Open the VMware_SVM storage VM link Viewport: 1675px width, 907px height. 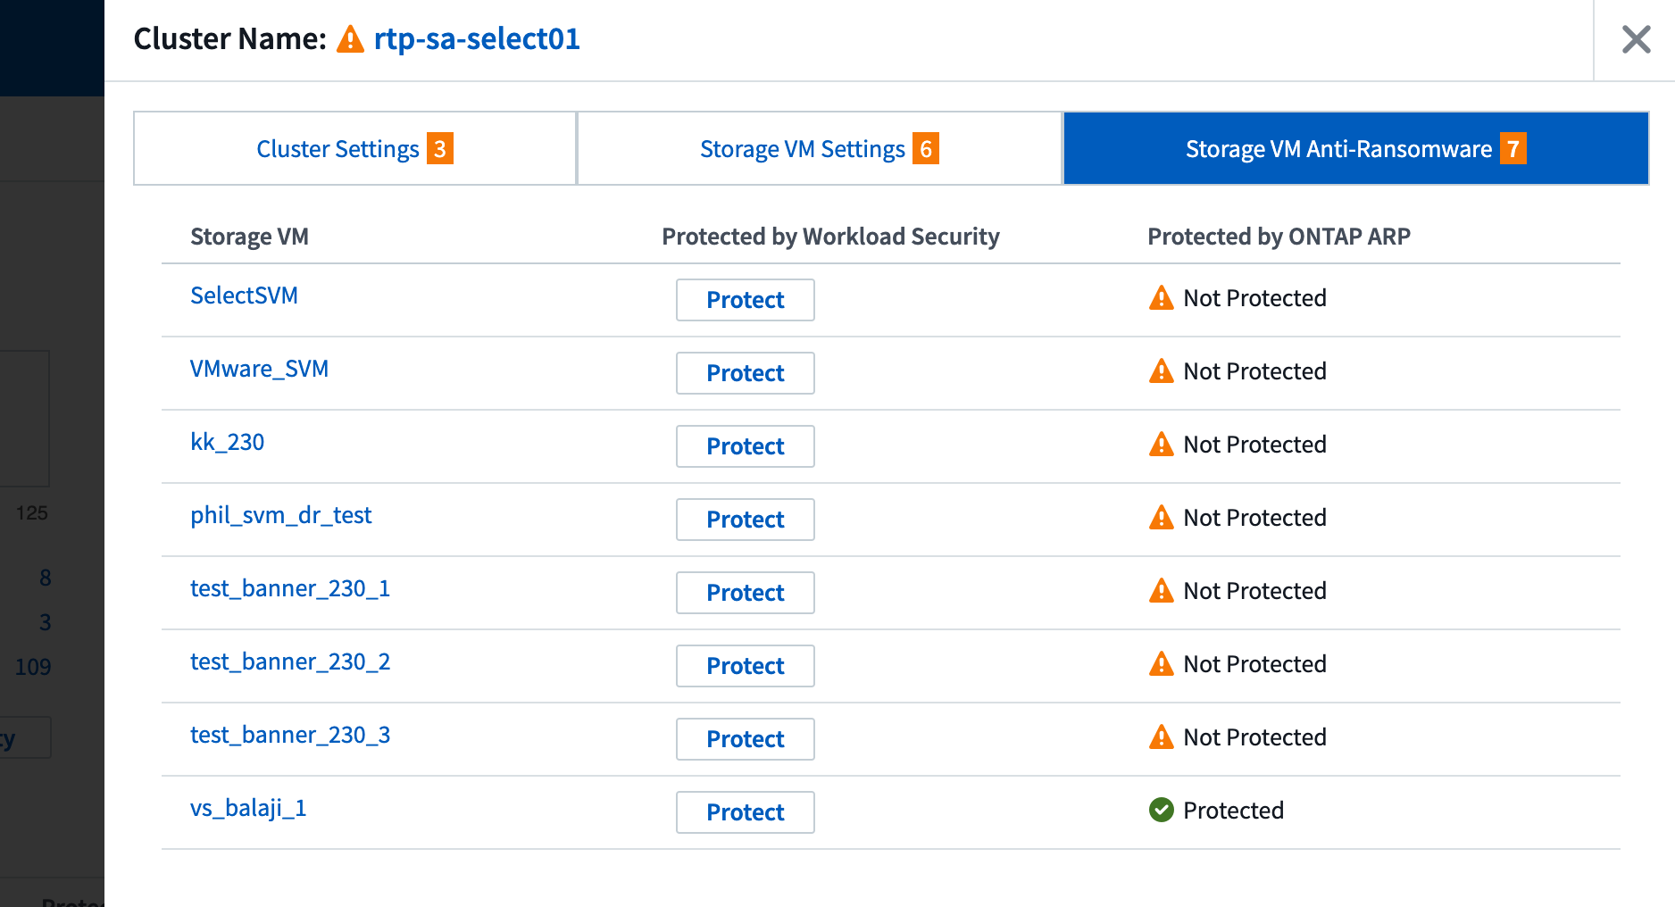pyautogui.click(x=259, y=369)
